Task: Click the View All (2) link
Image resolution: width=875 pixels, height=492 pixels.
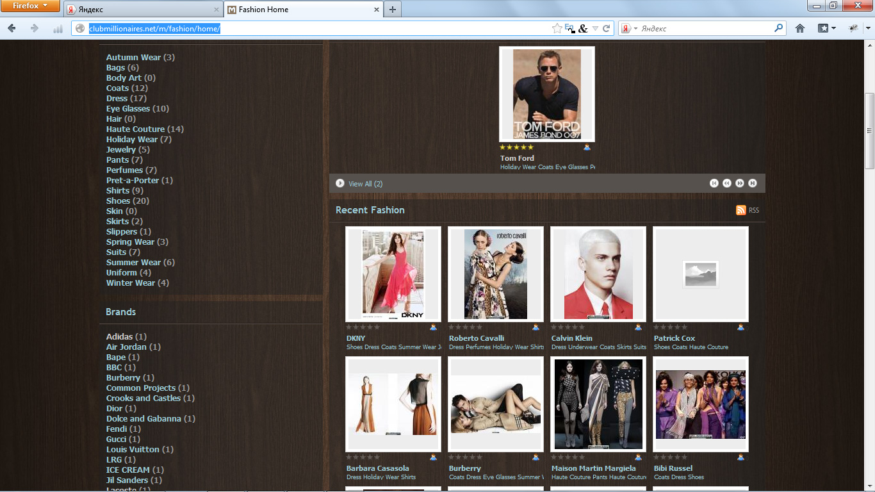Action: pos(365,184)
